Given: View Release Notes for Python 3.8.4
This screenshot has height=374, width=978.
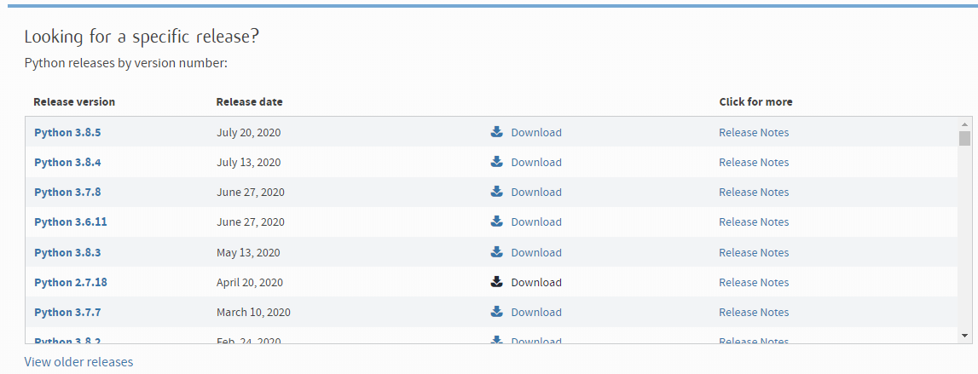Looking at the screenshot, I should point(754,163).
